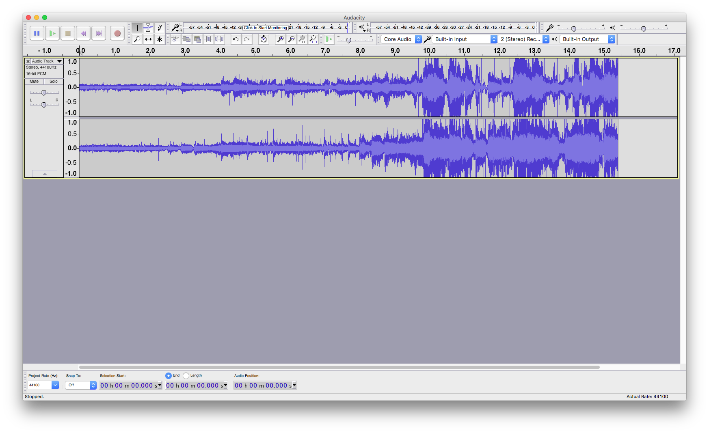This screenshot has width=709, height=433.
Task: Click the Cut scissors icon
Action: [x=175, y=39]
